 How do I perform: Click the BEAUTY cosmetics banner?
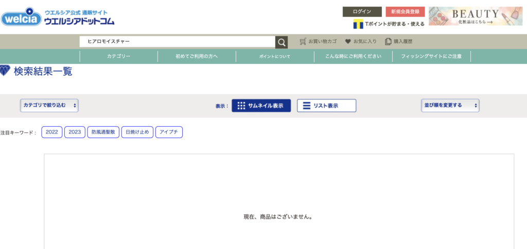pyautogui.click(x=476, y=16)
